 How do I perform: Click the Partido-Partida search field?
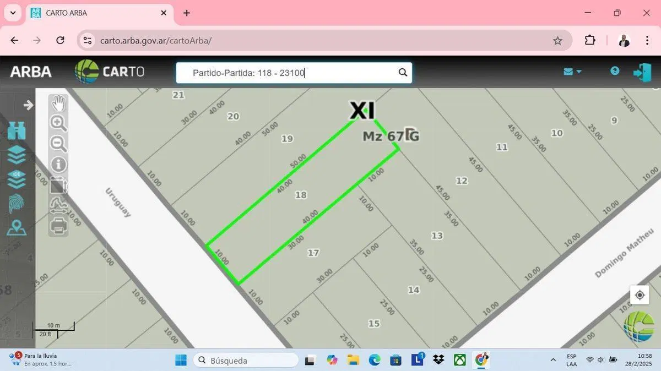tap(294, 73)
